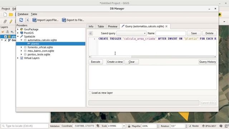229x129 pixels.
Task: Open the Table menu
Action: tap(34, 14)
